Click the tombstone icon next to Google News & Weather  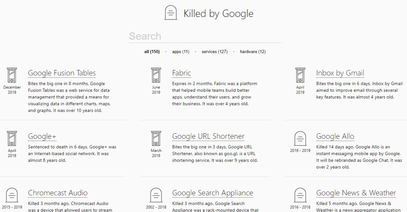pyautogui.click(x=300, y=195)
